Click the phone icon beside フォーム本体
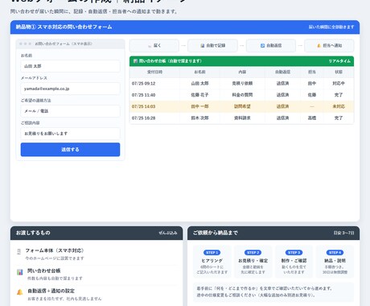The image size is (370, 306). pyautogui.click(x=18, y=251)
